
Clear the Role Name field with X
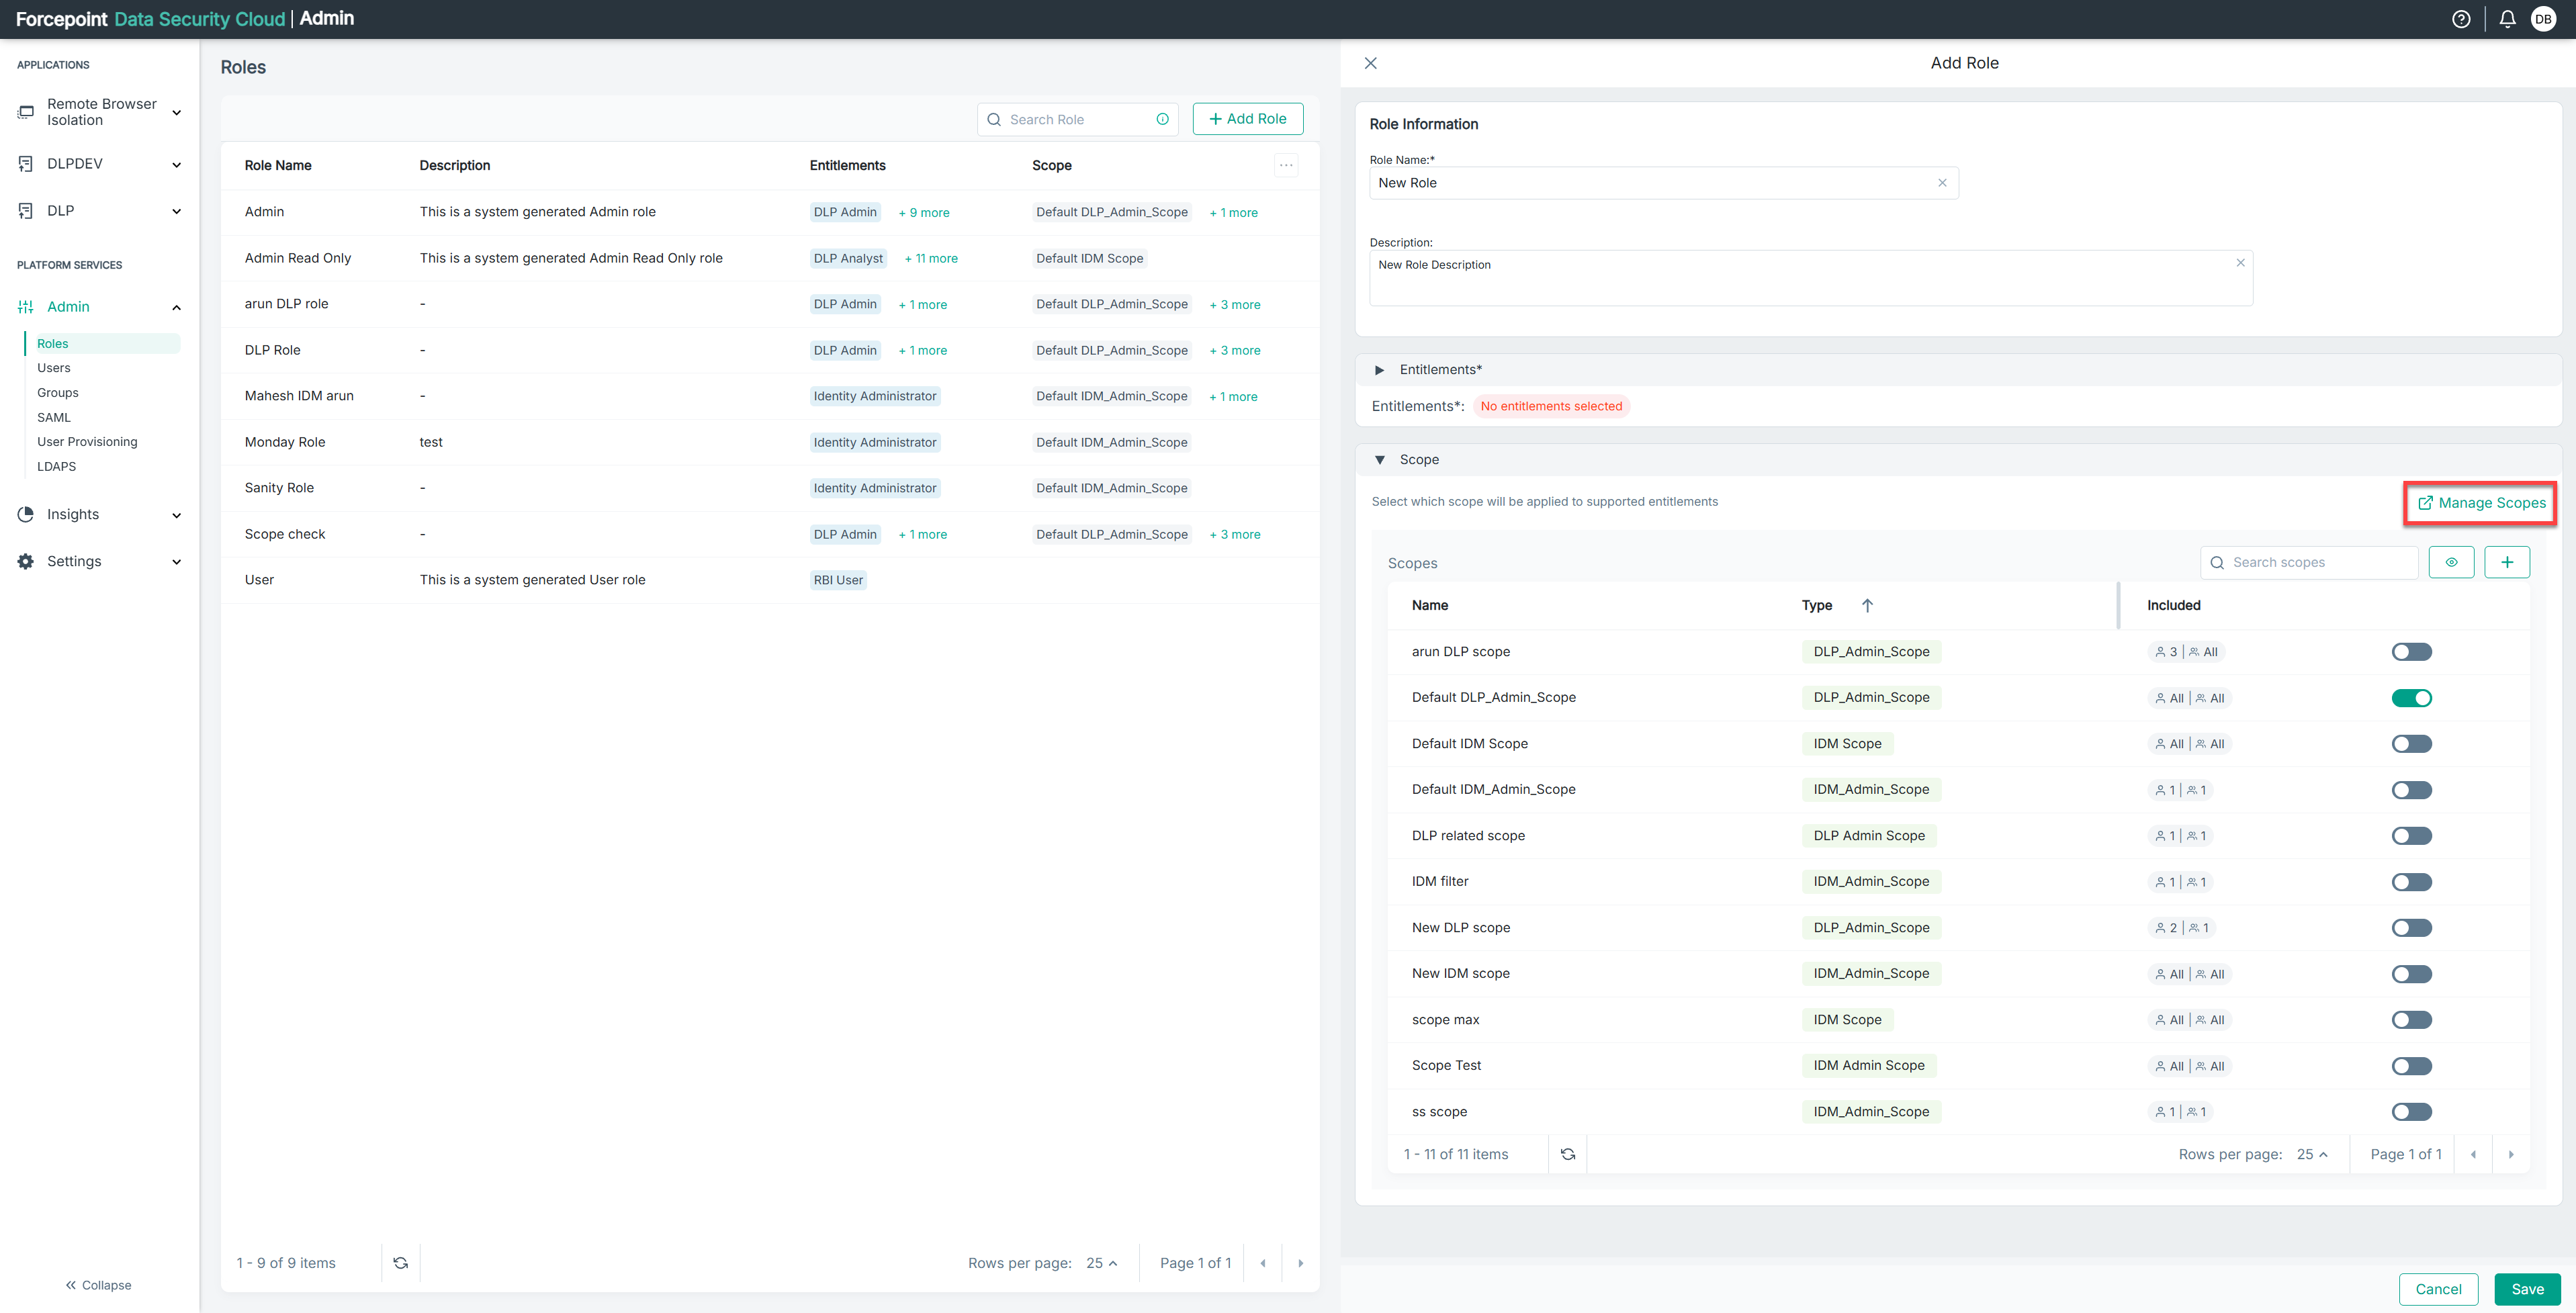tap(1942, 183)
